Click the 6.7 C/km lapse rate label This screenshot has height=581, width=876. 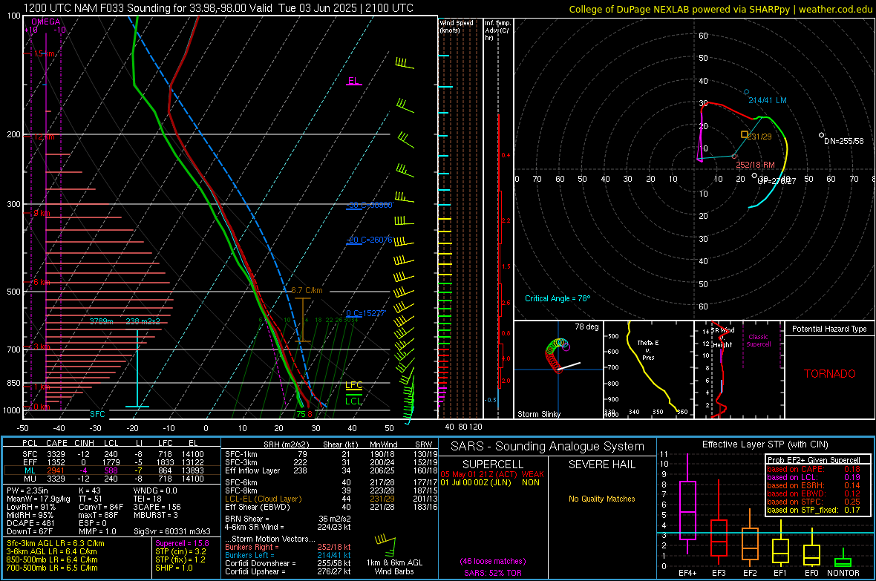click(307, 291)
